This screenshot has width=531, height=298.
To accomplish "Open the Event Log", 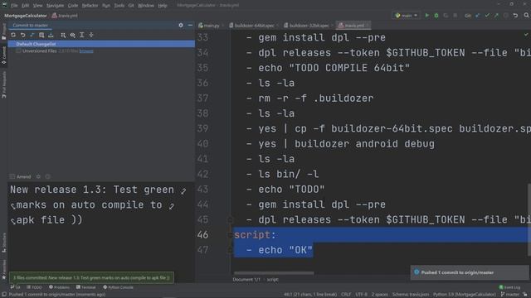I will (509, 287).
